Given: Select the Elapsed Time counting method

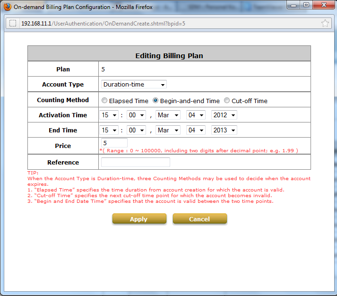Looking at the screenshot, I should pos(105,101).
